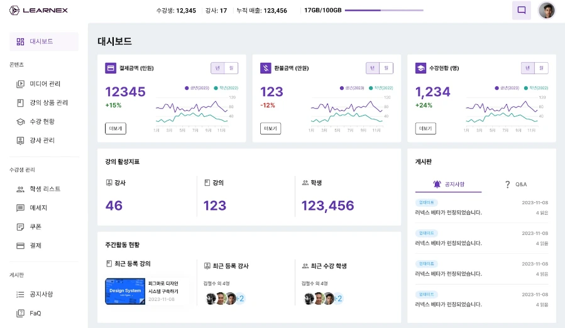Viewport: 565px width, 328px height.
Task: Click 더보기 on the 결제금액 card
Action: (116, 128)
